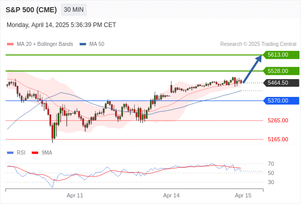The height and width of the screenshot is (204, 301).
Task: Click the blue MA 50 legend swatch
Action: 83,44
